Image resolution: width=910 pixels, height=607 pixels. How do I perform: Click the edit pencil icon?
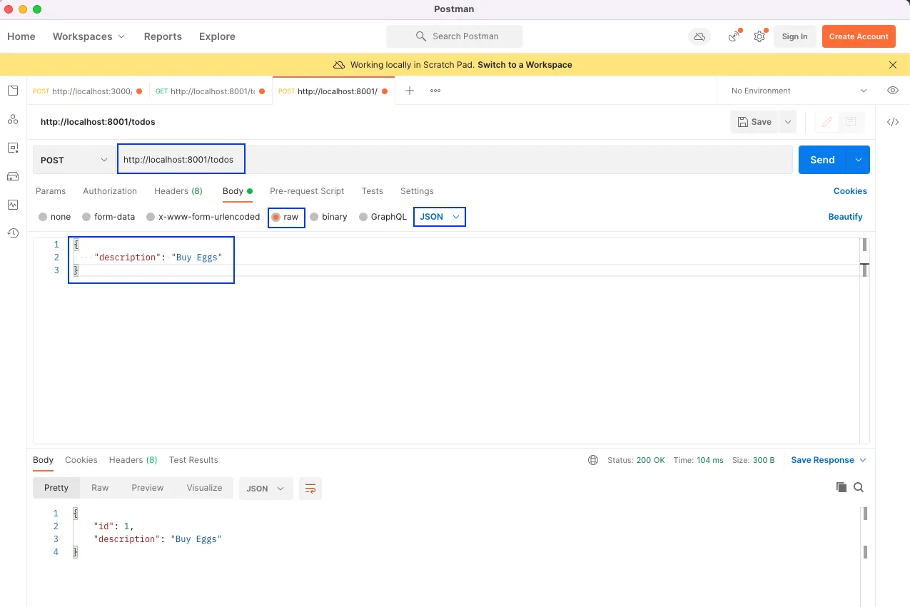pyautogui.click(x=827, y=122)
